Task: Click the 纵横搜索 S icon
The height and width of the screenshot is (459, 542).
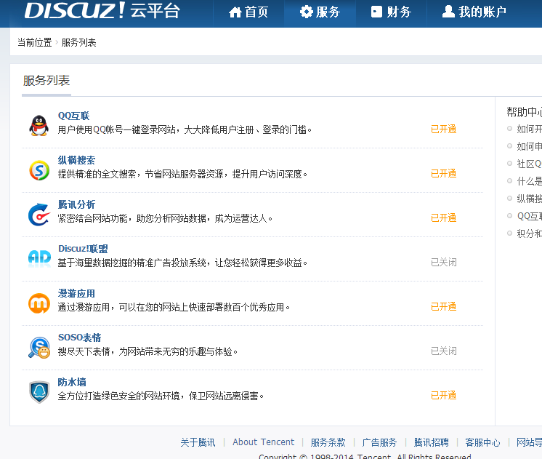Action: coord(39,170)
